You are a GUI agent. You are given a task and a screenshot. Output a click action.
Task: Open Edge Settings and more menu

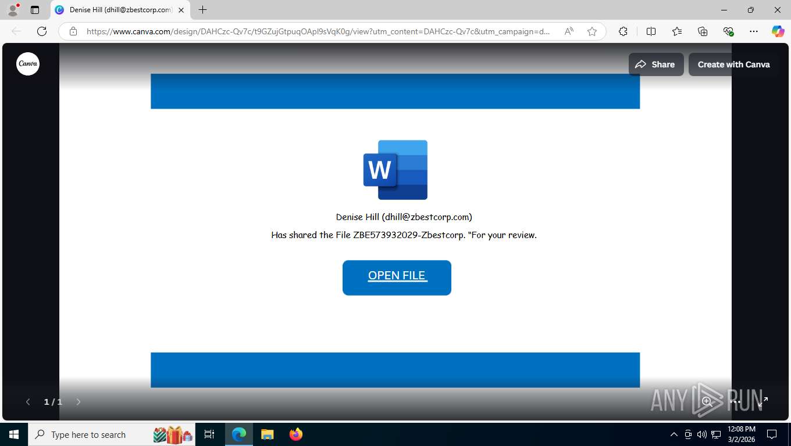[754, 31]
